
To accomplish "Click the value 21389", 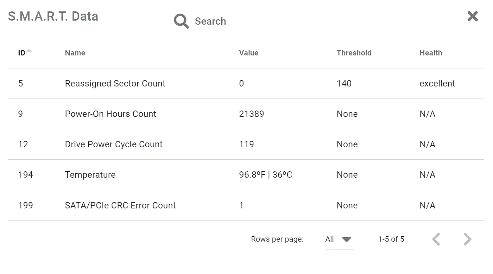I will coord(251,114).
